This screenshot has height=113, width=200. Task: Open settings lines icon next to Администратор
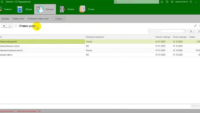(191, 2)
